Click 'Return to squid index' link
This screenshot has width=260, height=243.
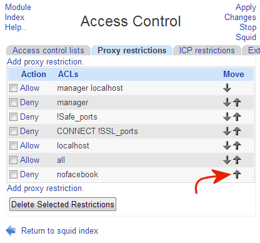(60, 231)
